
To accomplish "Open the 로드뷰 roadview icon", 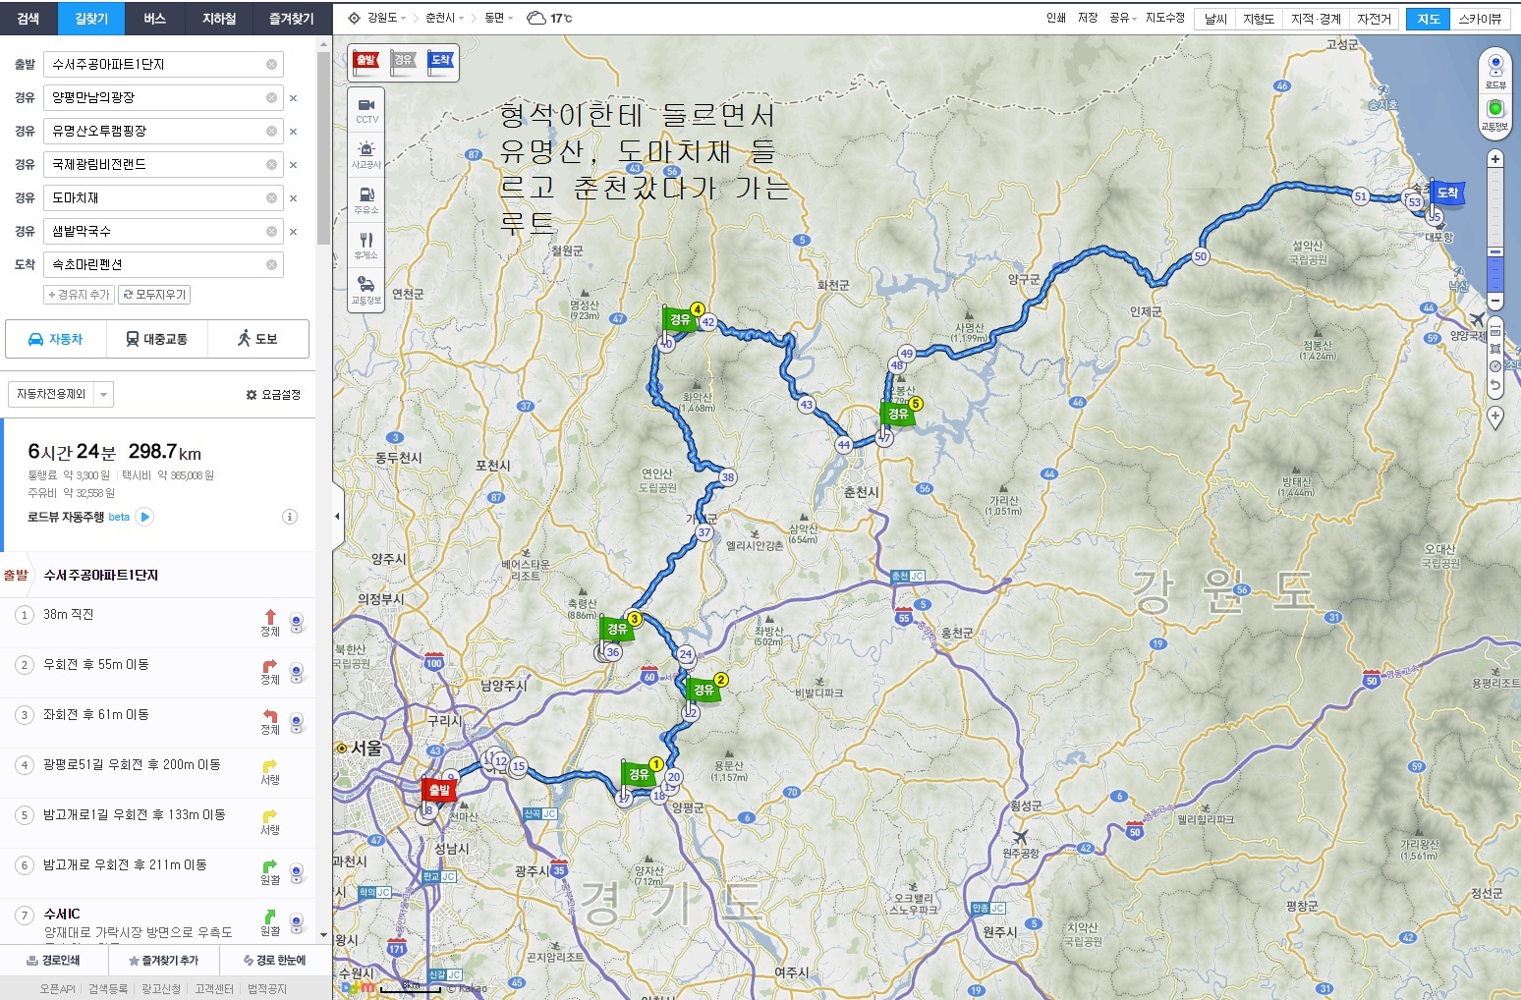I will pos(1494,68).
